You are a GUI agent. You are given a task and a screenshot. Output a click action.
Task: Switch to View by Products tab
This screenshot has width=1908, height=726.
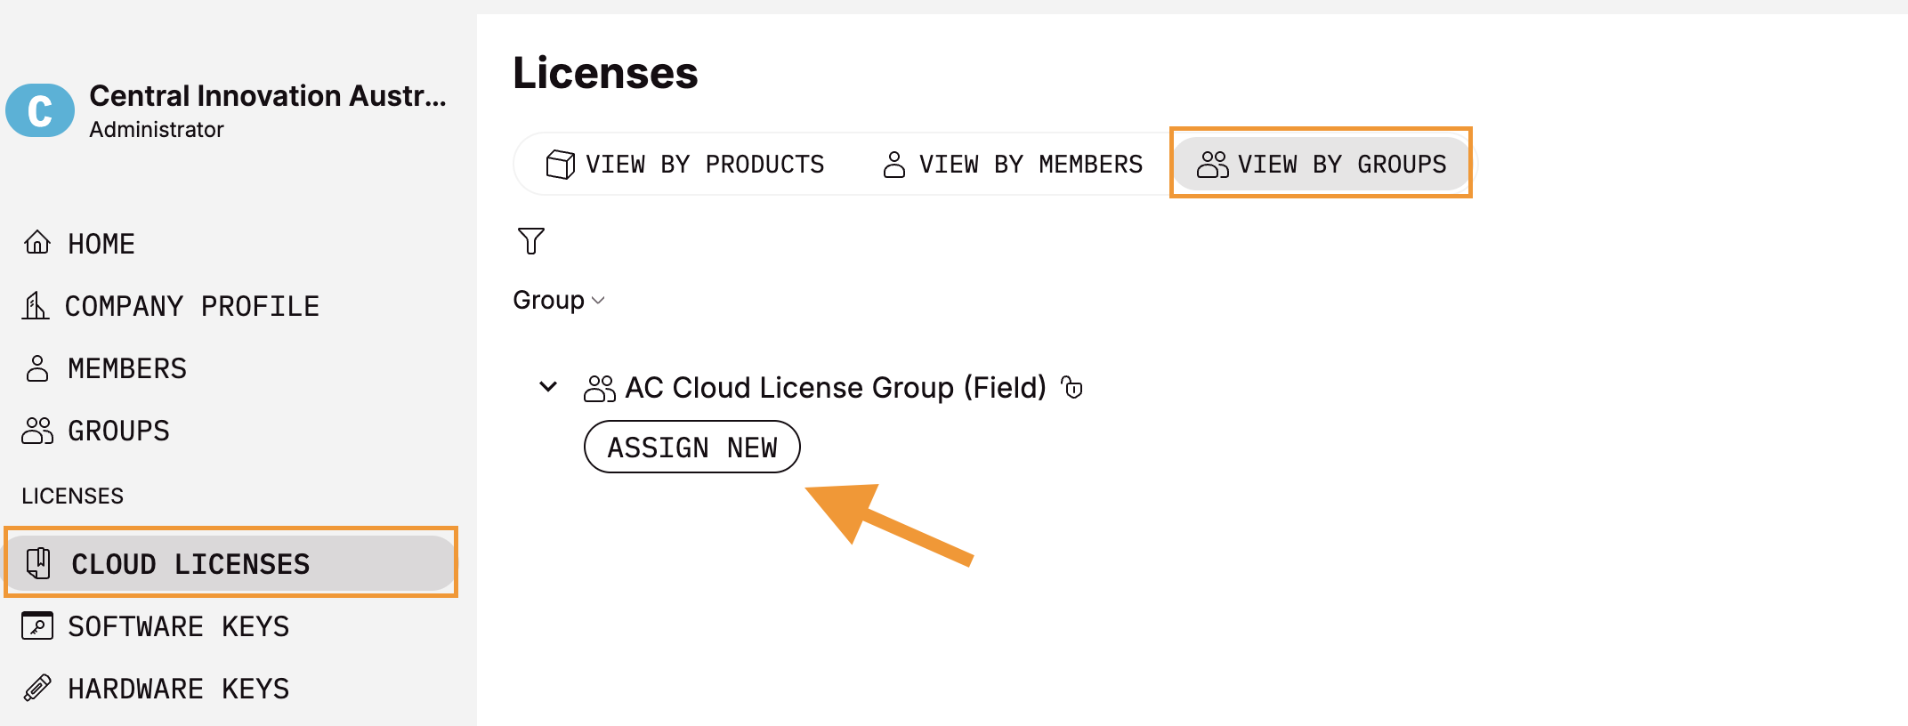706,164
